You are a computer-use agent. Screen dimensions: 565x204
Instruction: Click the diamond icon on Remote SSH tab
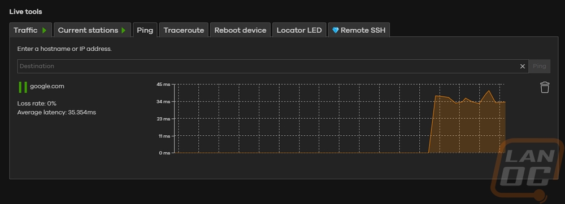coord(335,30)
